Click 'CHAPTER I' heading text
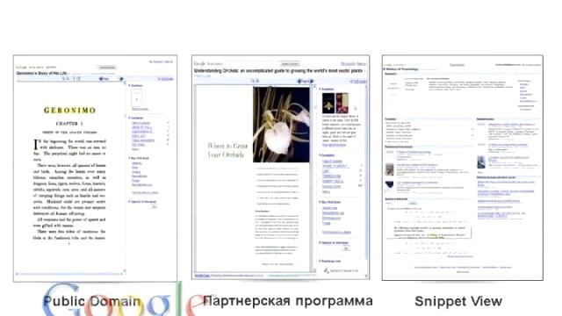The image size is (562, 316). [69, 124]
